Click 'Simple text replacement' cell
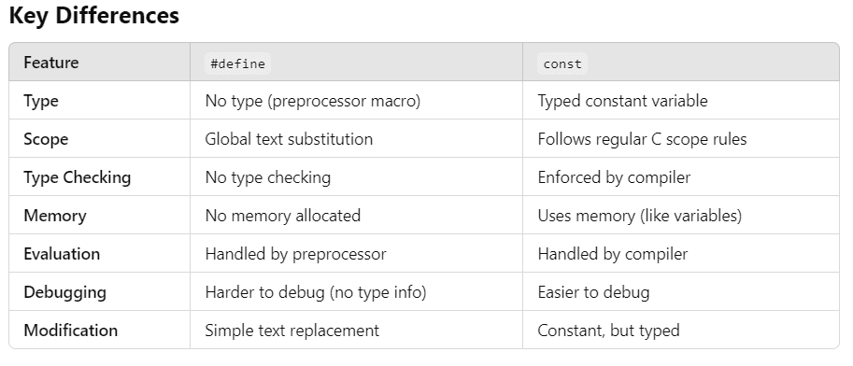This screenshot has width=853, height=366. [292, 331]
